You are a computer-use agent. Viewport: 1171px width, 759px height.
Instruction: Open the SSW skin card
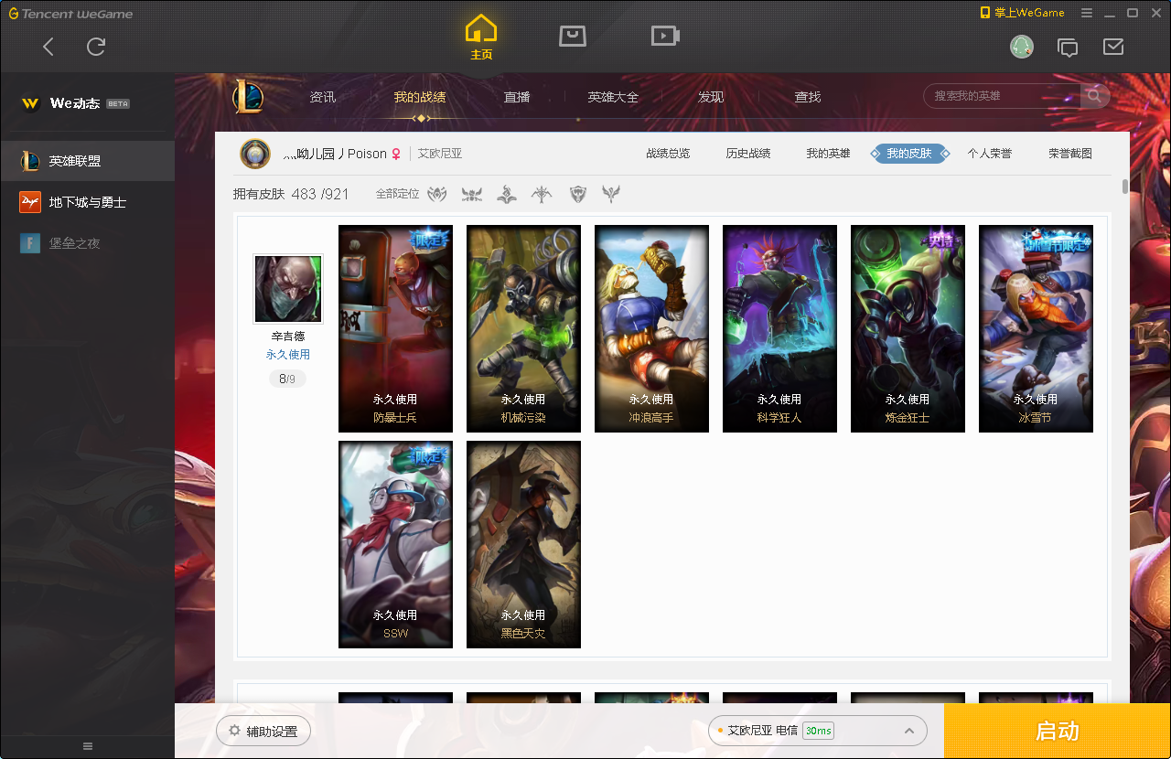[x=395, y=544]
